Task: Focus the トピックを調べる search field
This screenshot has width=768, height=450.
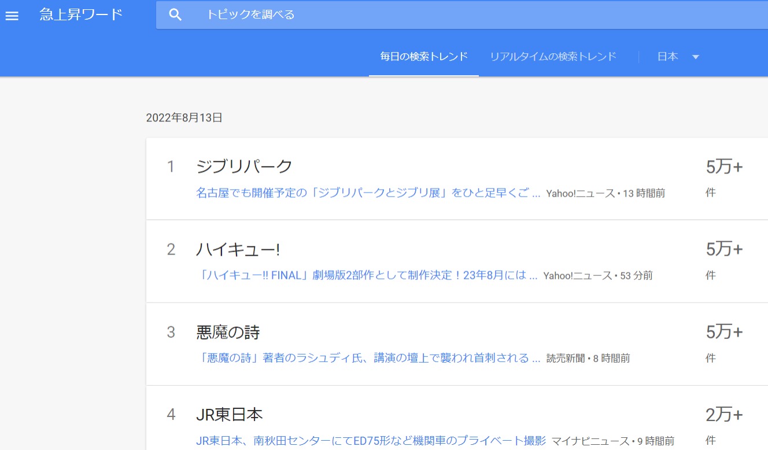Action: pos(462,15)
